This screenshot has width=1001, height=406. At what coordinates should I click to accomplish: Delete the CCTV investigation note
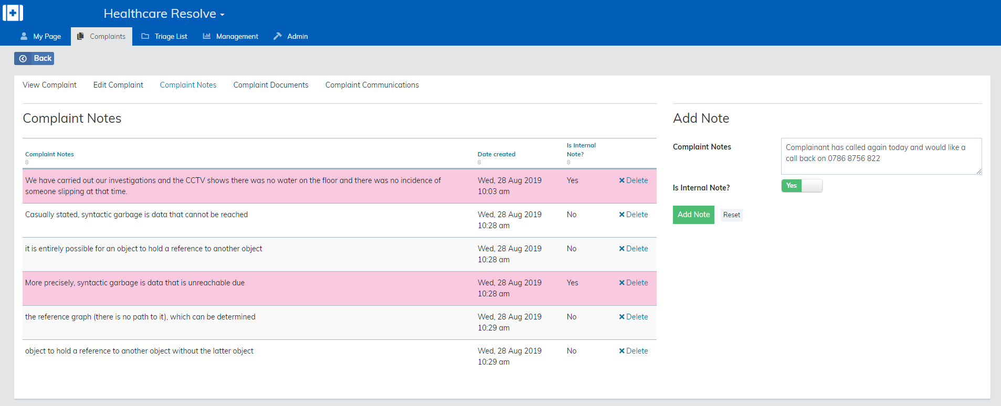point(633,180)
